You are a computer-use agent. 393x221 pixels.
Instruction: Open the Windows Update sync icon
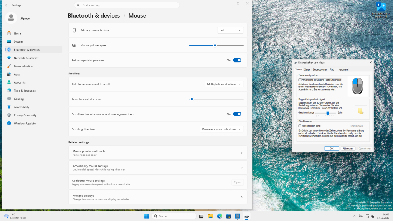pyautogui.click(x=9, y=123)
